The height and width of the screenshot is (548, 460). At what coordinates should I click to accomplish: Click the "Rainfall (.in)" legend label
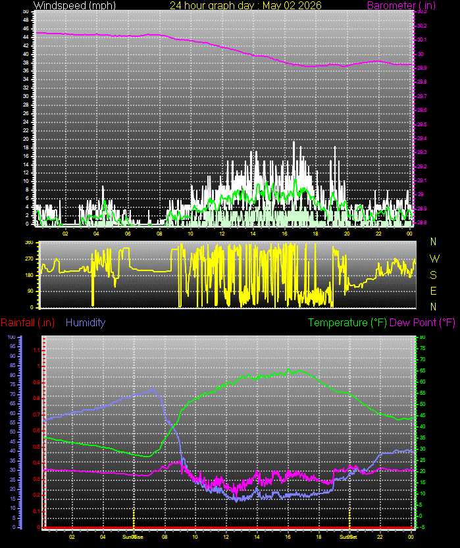click(28, 322)
